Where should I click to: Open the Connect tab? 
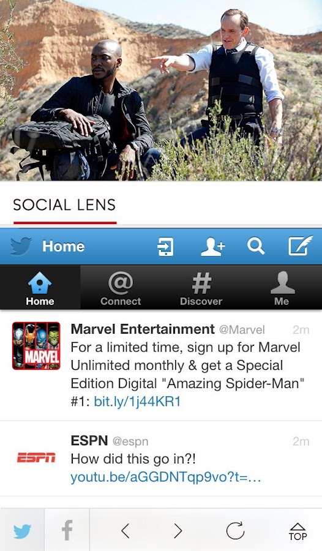(121, 288)
